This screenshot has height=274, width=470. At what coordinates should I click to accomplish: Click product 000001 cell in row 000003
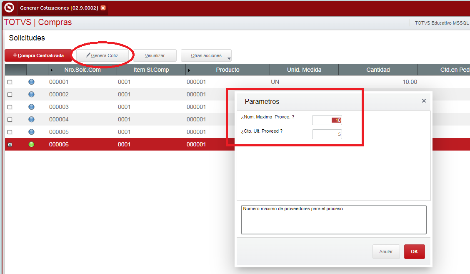196,107
